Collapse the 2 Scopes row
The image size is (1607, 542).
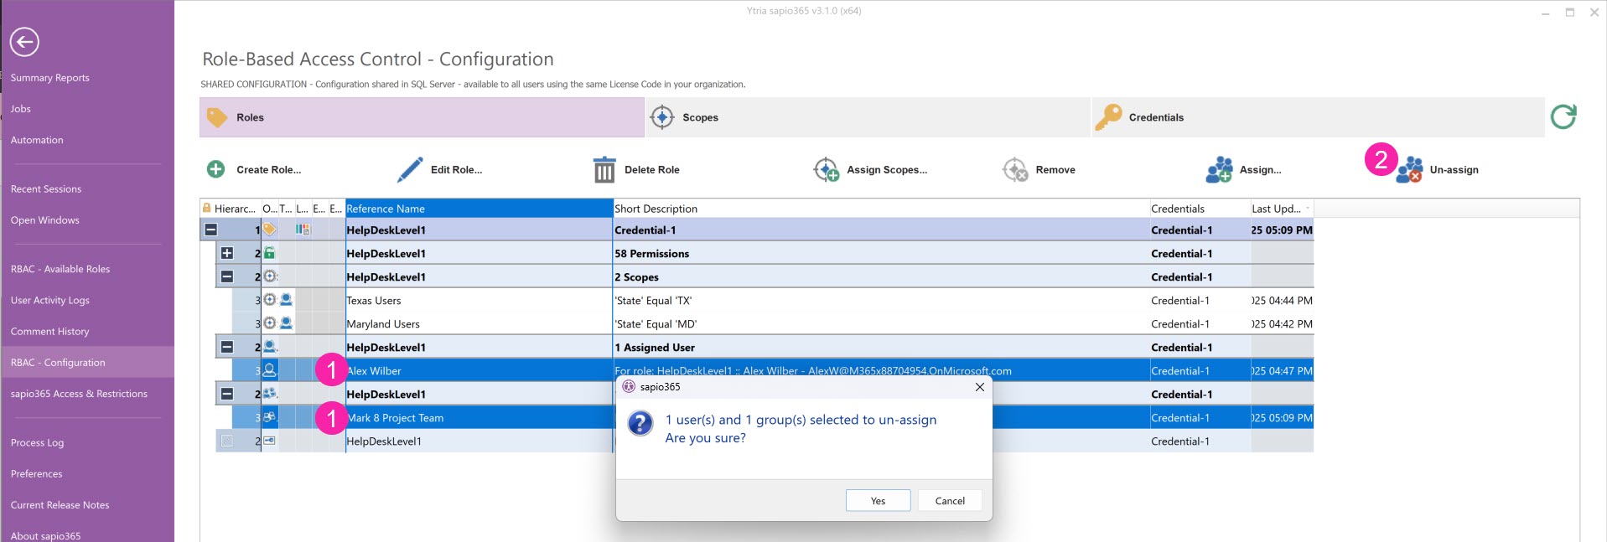227,276
